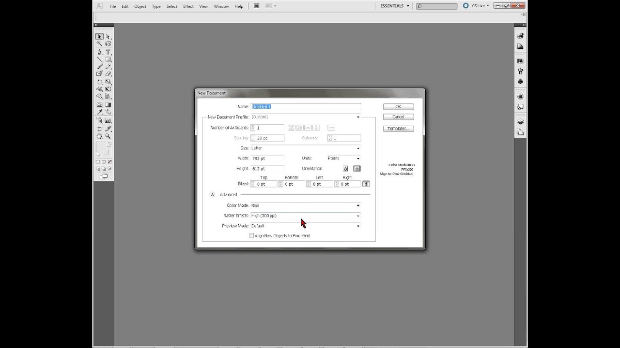Select the Type tool

click(108, 52)
